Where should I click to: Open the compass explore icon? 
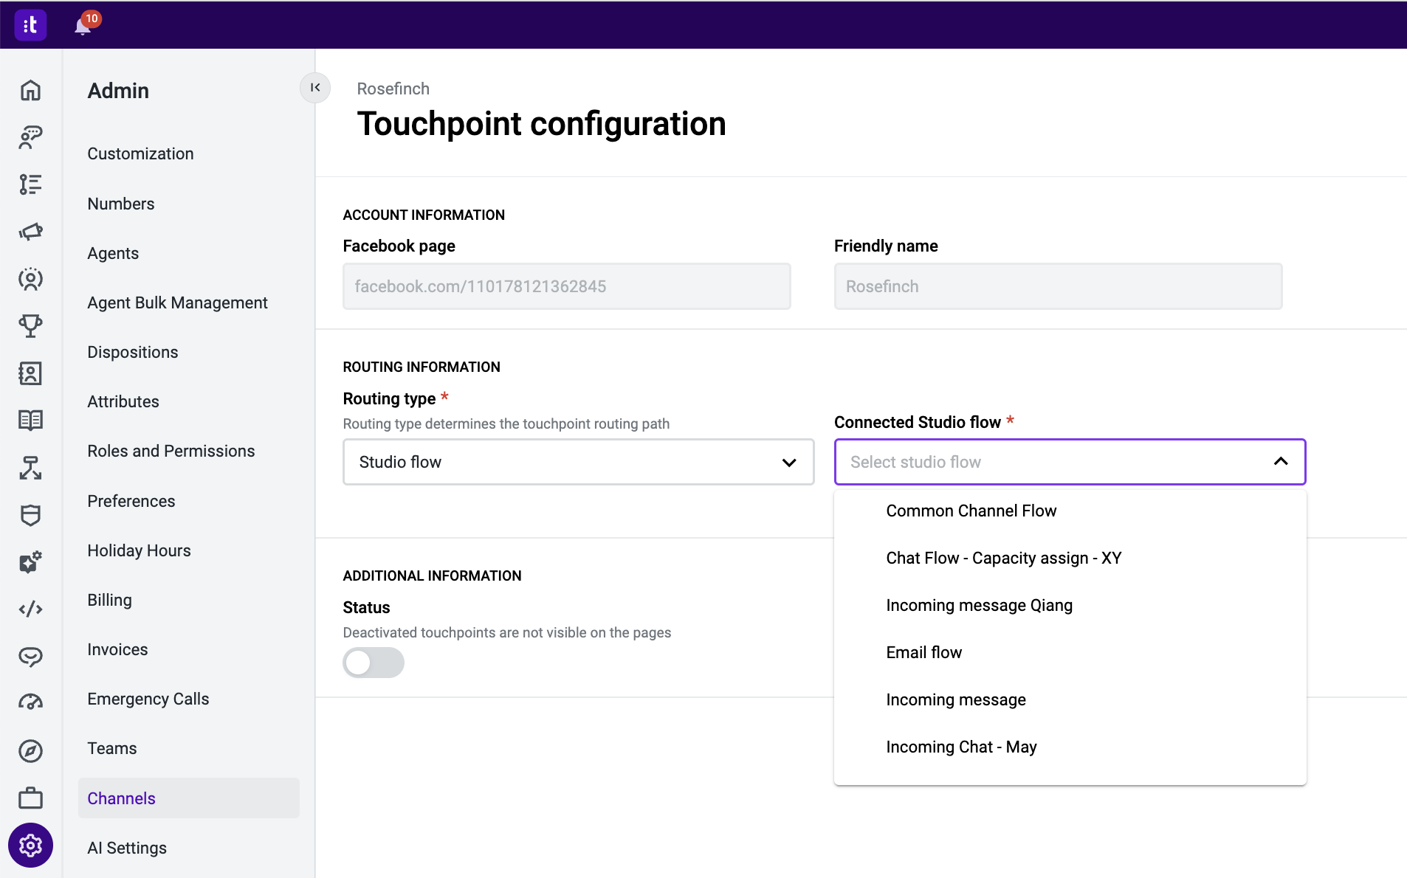pyautogui.click(x=30, y=751)
